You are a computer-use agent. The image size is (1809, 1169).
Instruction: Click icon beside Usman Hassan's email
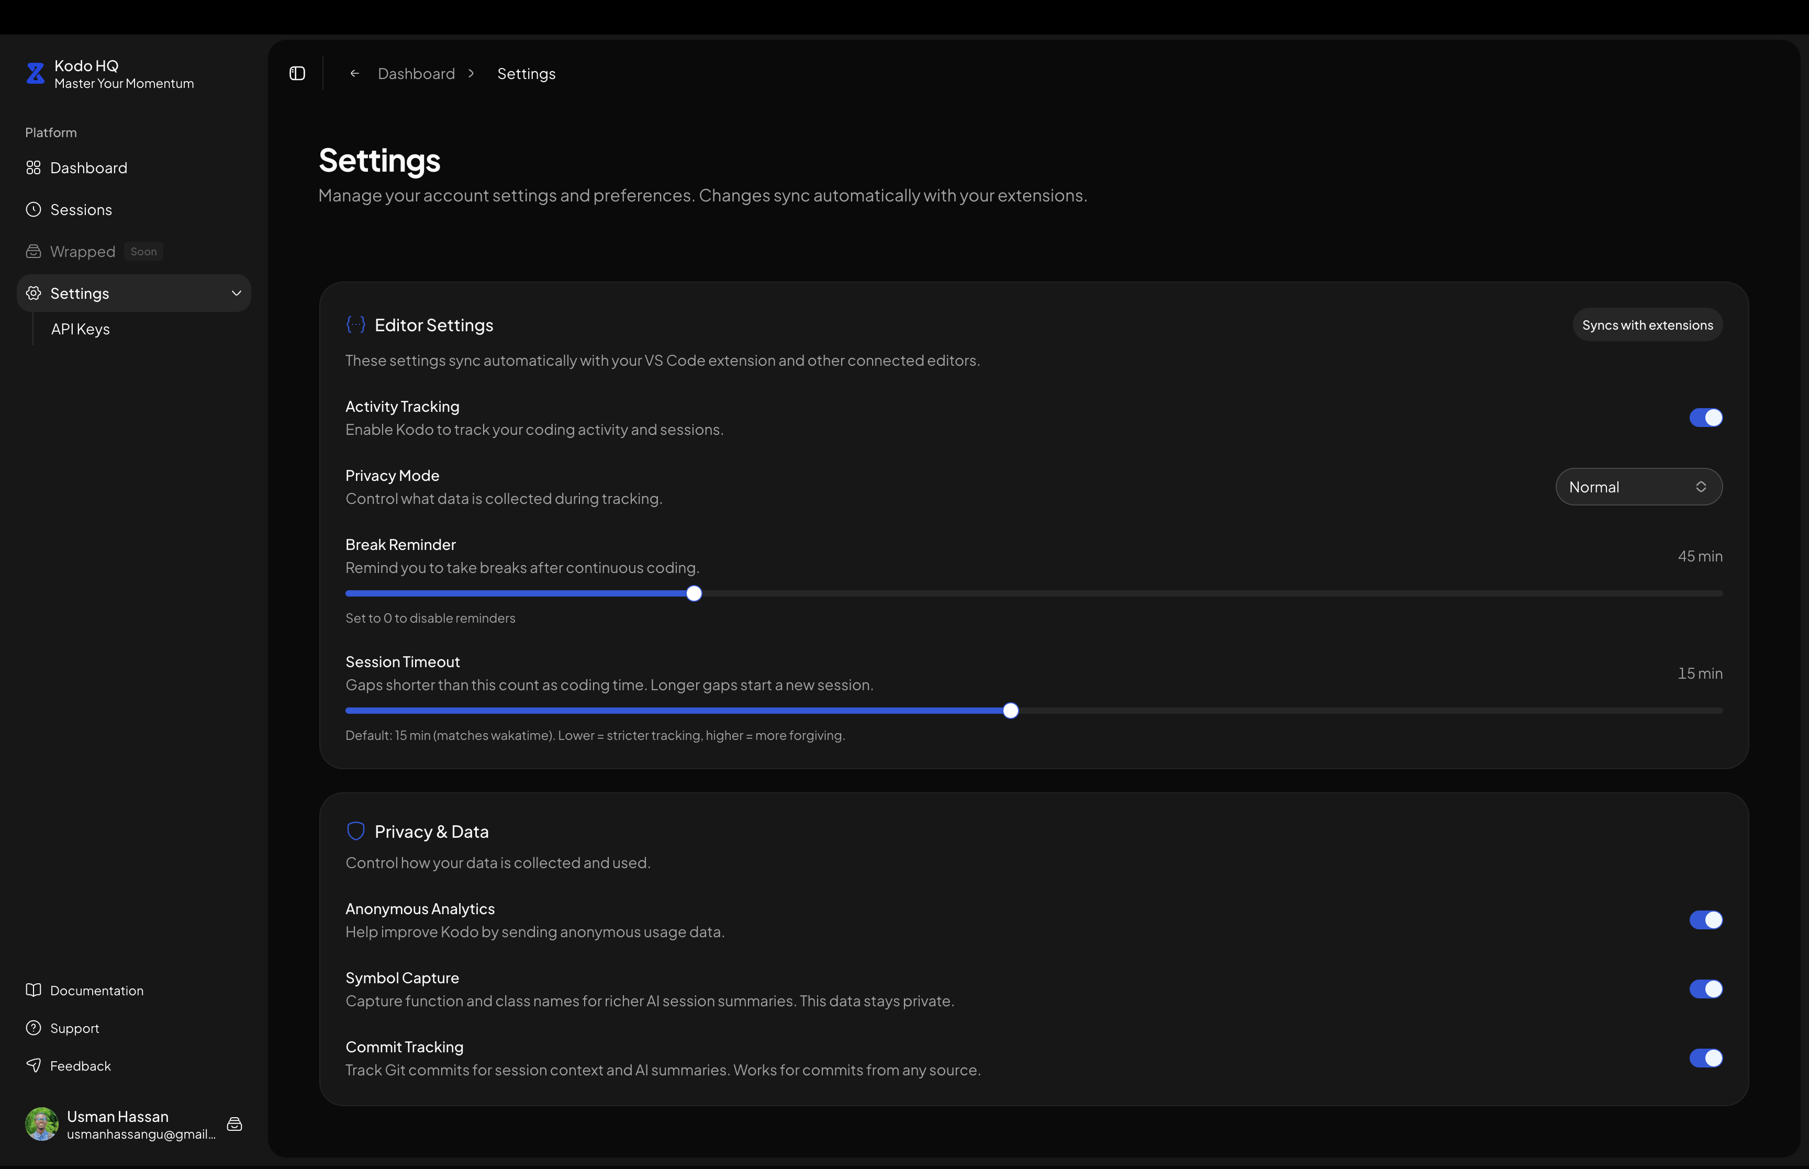[x=234, y=1124]
